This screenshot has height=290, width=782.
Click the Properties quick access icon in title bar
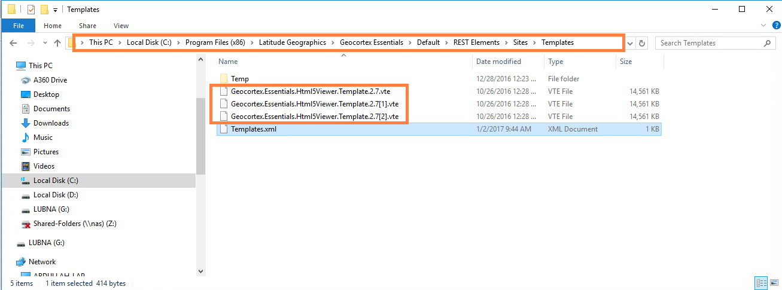31,9
